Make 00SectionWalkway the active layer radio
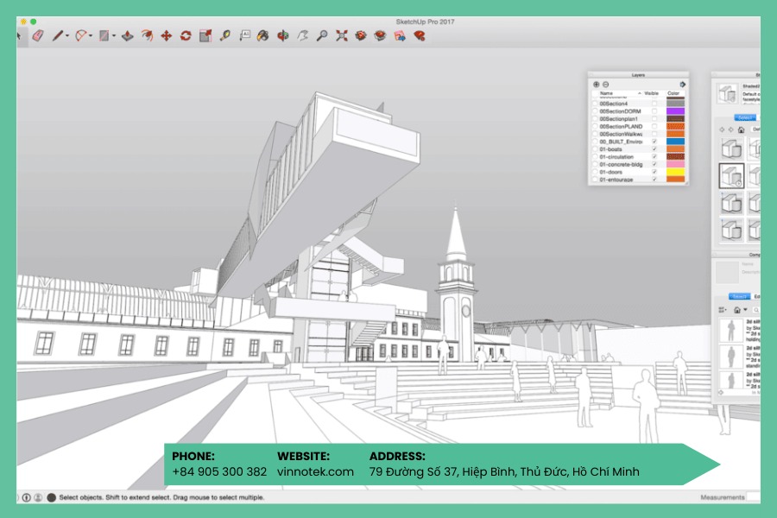This screenshot has height=518, width=777. coord(595,134)
